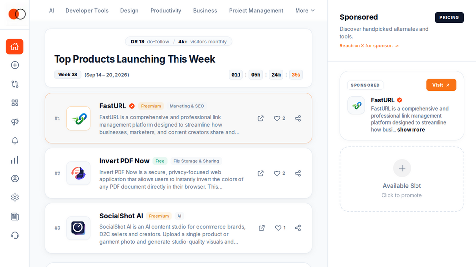Open the bar chart statistics icon
This screenshot has width=476, height=267.
coord(15,160)
